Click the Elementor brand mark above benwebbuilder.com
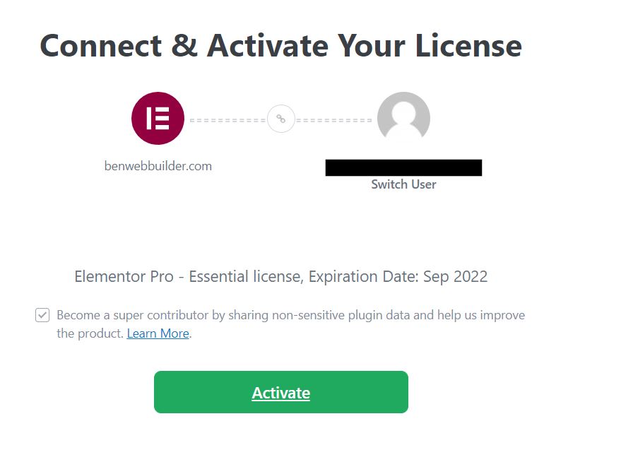The image size is (621, 450). coord(158,118)
